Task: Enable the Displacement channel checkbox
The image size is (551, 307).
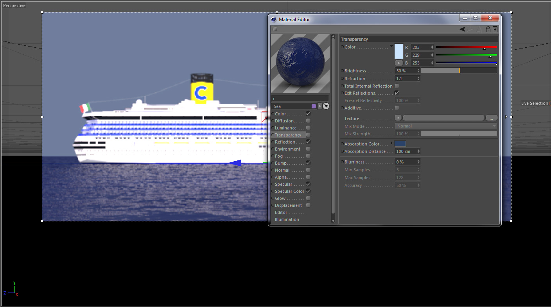Action: point(308,205)
